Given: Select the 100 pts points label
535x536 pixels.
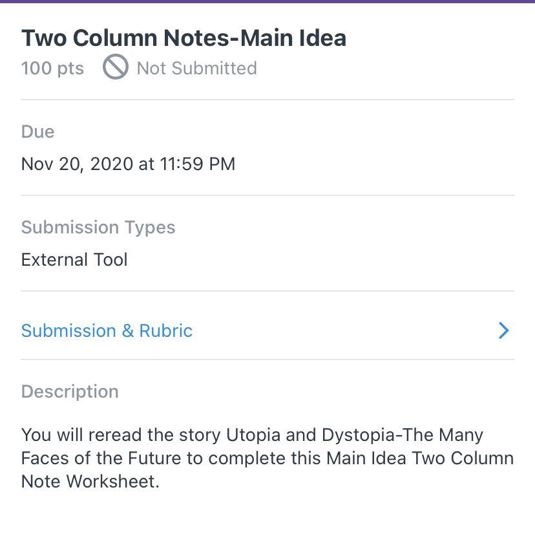Looking at the screenshot, I should 52,68.
